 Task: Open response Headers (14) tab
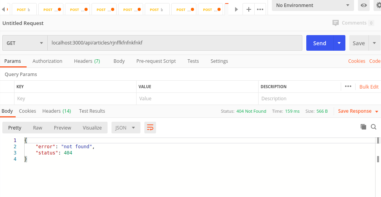tap(57, 111)
